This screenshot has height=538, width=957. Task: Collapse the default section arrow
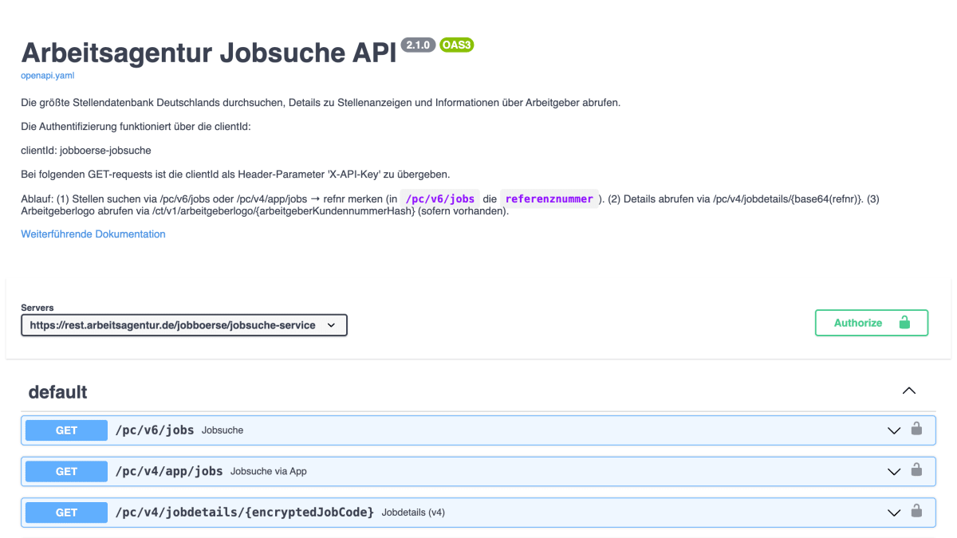coord(908,391)
